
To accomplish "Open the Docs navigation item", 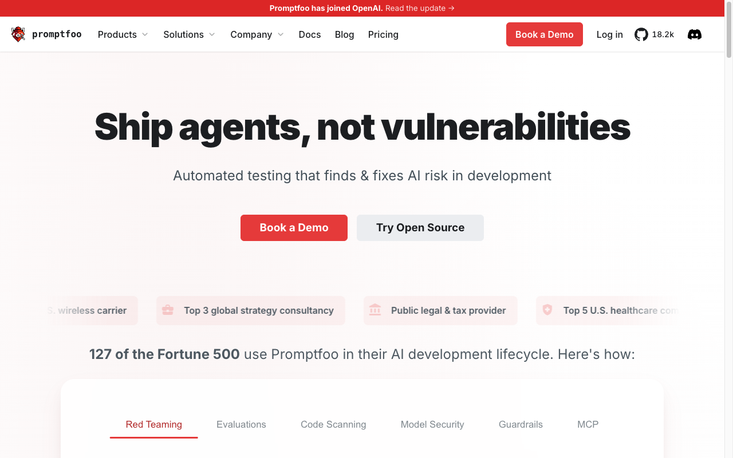I will (x=310, y=34).
